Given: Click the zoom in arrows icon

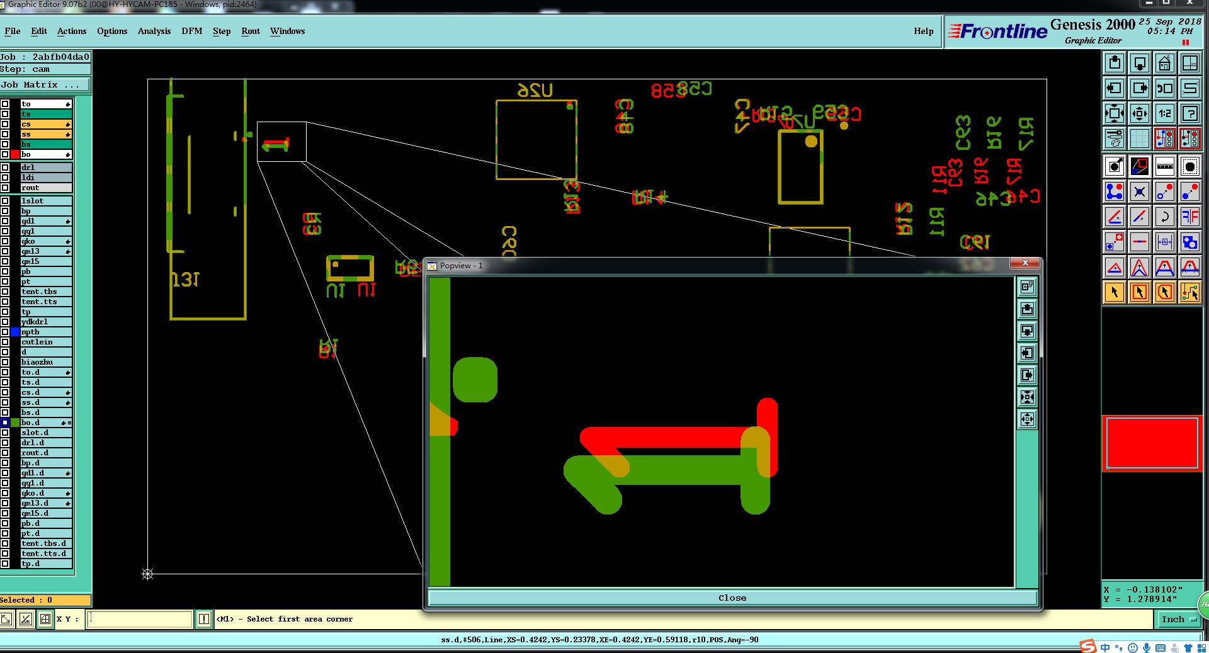Looking at the screenshot, I should point(1140,113).
